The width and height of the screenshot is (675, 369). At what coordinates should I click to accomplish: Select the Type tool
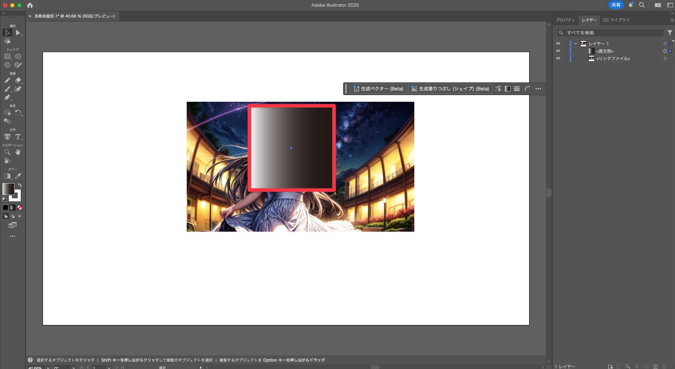18,137
